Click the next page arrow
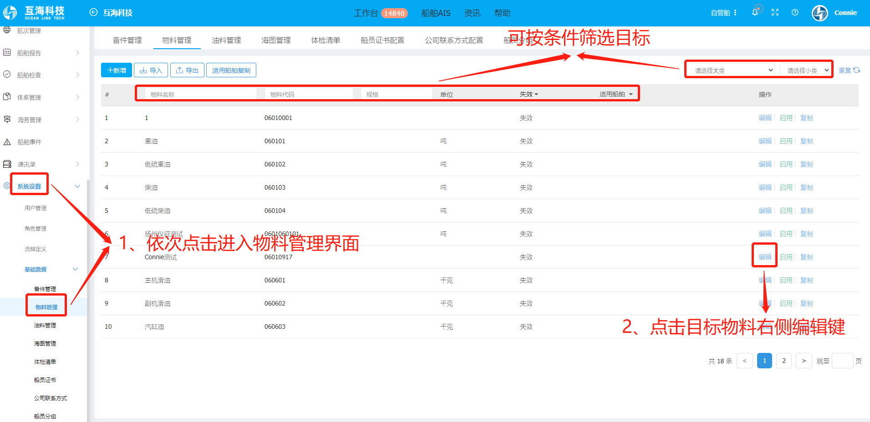Viewport: 870px width, 422px height. point(804,361)
